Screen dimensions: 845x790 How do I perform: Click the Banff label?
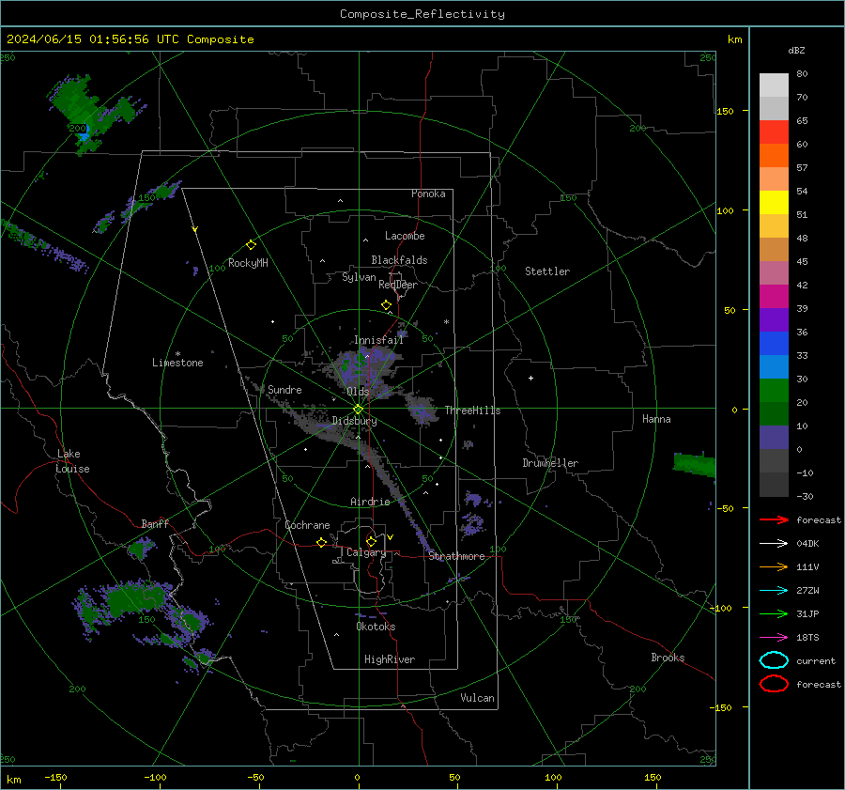[155, 523]
